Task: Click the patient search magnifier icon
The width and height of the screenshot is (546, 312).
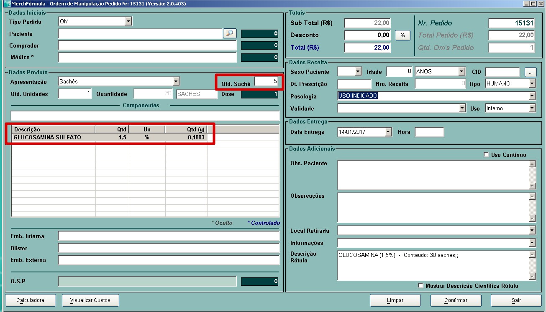Action: [230, 34]
